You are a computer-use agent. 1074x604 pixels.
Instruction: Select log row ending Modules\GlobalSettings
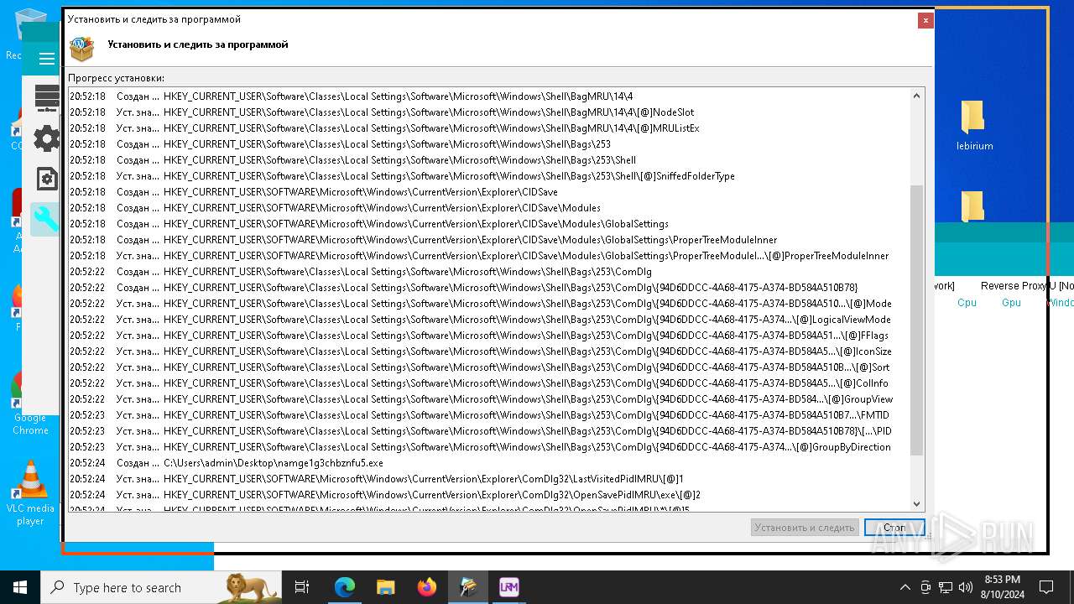489,224
